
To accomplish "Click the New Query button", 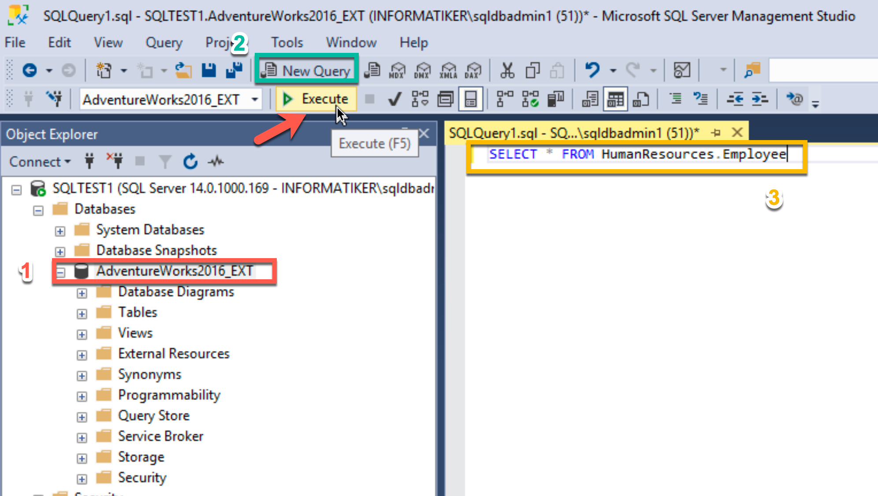I will click(x=307, y=70).
